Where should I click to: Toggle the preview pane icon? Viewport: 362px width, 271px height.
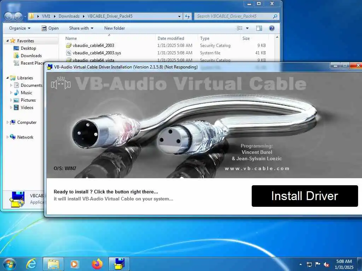tap(259, 28)
